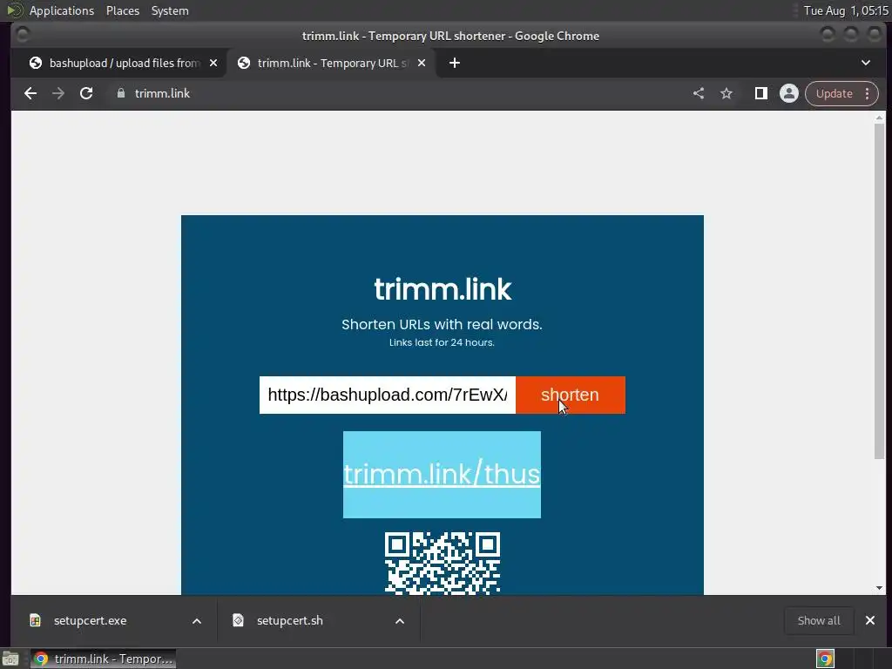Close the downloads bar
The width and height of the screenshot is (892, 669).
point(870,620)
